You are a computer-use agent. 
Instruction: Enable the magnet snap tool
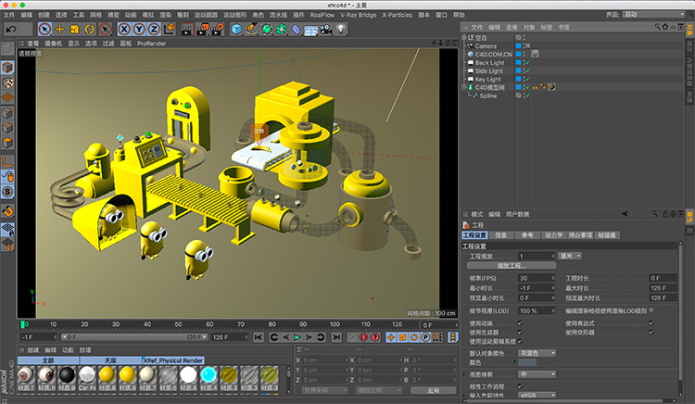[7, 211]
